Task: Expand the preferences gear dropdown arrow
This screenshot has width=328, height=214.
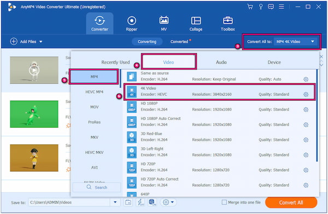Action: tap(172, 203)
